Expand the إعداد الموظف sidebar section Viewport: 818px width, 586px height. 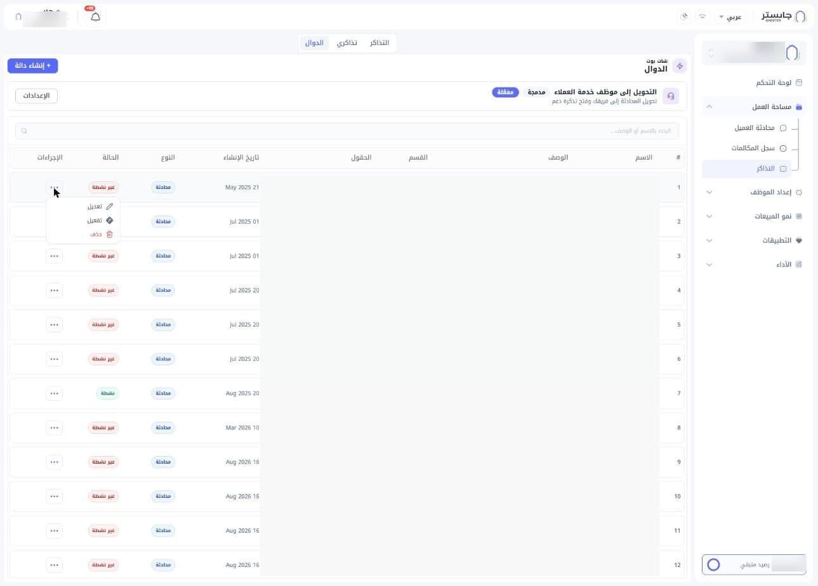[x=709, y=192]
